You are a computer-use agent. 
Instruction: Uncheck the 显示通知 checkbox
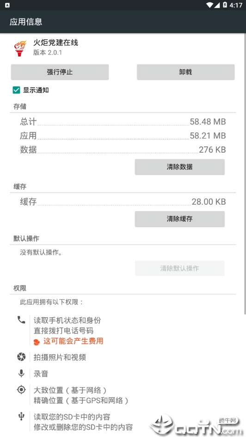pyautogui.click(x=16, y=90)
